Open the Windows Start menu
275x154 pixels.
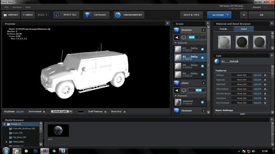6,151
